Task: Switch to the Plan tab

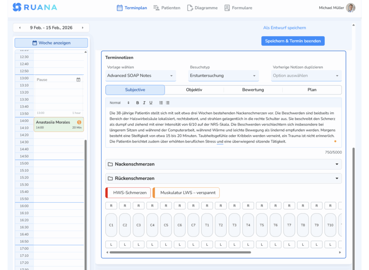Action: 312,90
